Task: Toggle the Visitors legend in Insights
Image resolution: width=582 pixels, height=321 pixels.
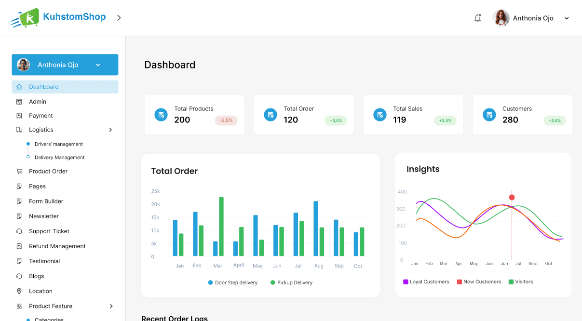Action: click(520, 281)
